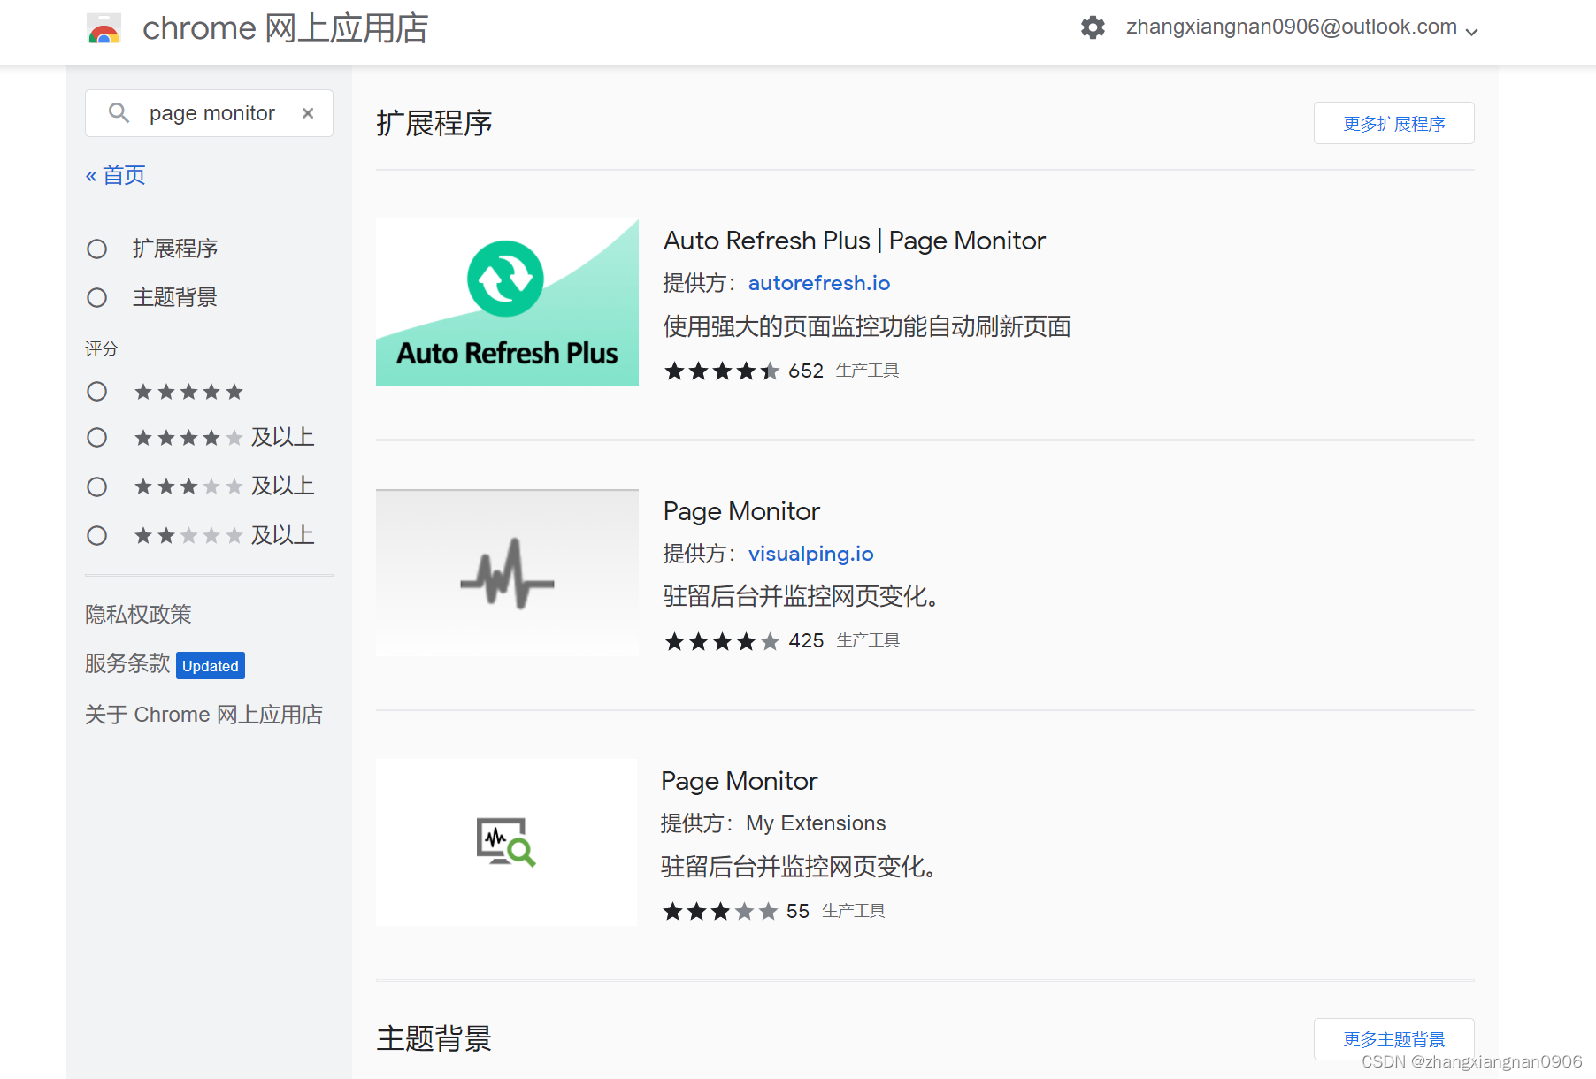This screenshot has height=1079, width=1596.
Task: Open the 隐私权政策 link
Action: click(x=138, y=615)
